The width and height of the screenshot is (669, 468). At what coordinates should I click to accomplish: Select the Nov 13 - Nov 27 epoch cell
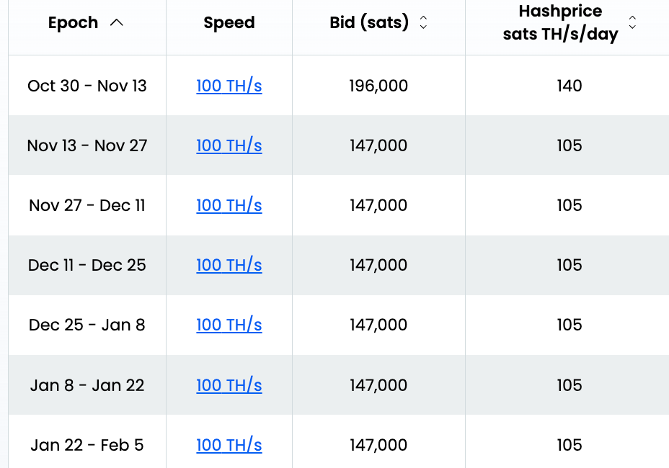click(x=87, y=146)
